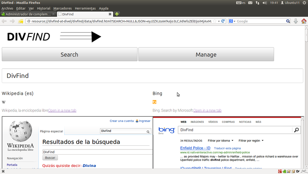Open Wikipedia results in a new tab link
This screenshot has height=174, width=308.
click(62, 111)
